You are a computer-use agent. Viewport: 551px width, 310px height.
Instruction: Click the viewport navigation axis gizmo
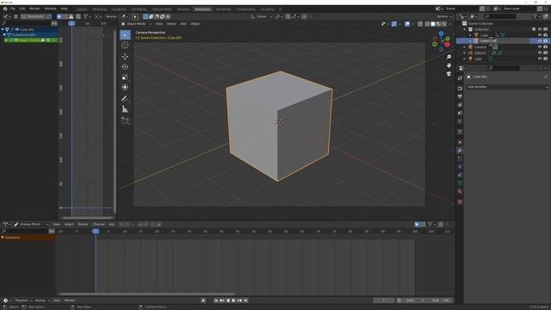point(442,41)
